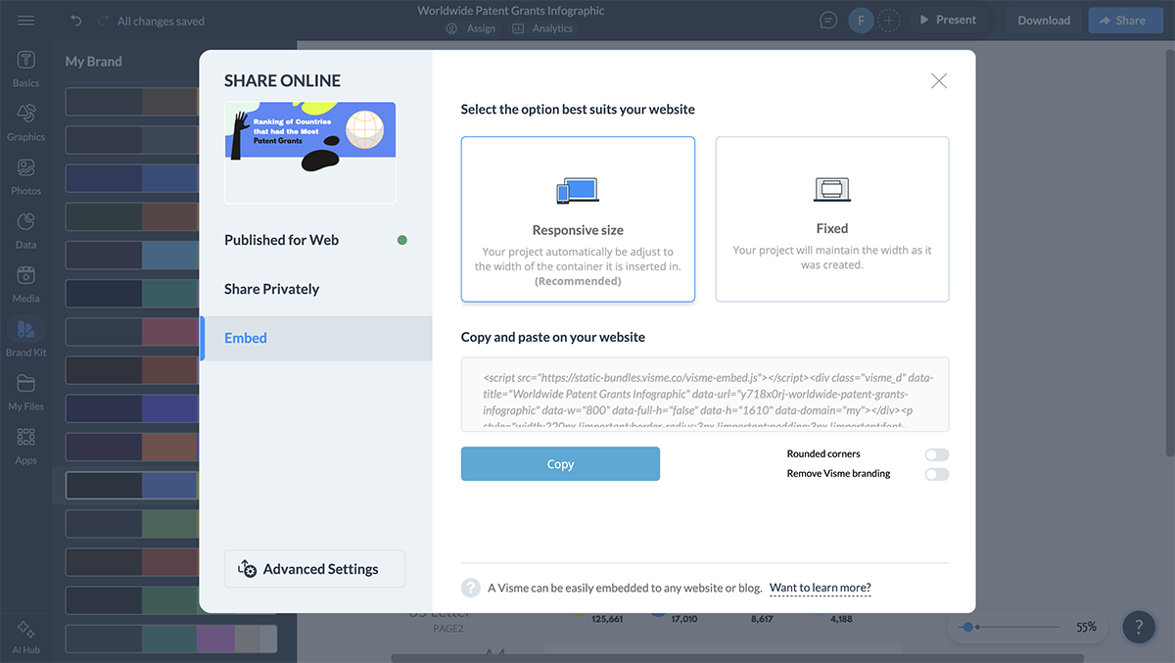1175x663 pixels.
Task: Open the AI Hub panel
Action: (26, 636)
